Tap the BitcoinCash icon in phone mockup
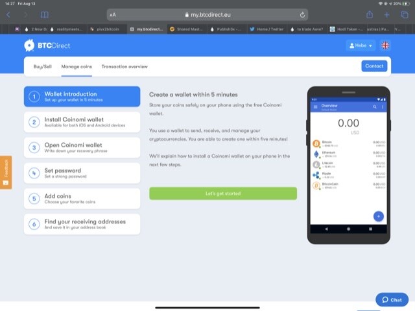The height and width of the screenshot is (311, 415). [x=316, y=186]
